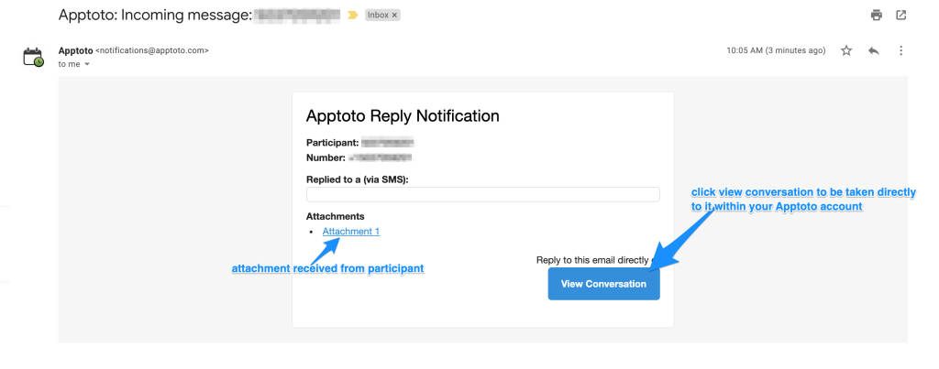
Task: Click the 'Replied to a (via SMS)' message box
Action: pos(482,194)
